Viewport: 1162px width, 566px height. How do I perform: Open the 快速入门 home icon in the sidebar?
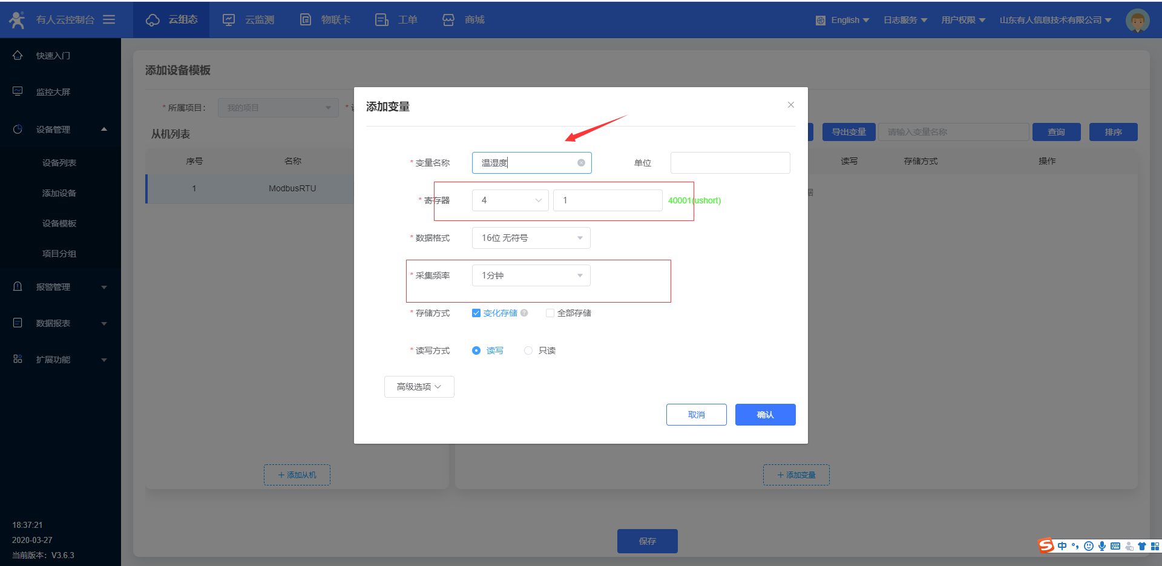[x=18, y=55]
